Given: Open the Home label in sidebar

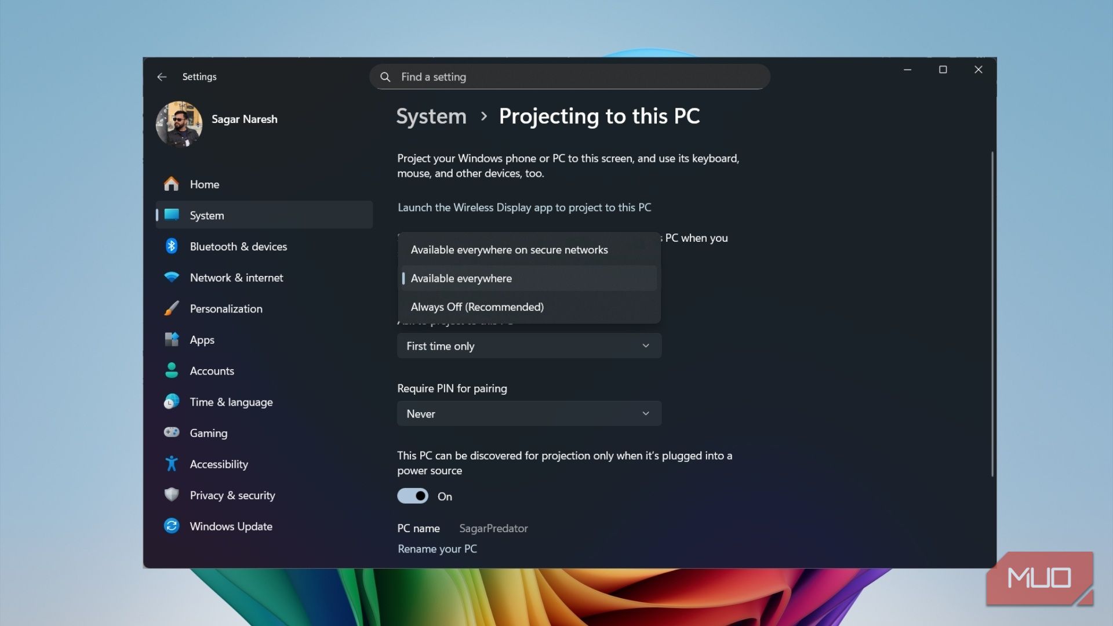Looking at the screenshot, I should (x=205, y=184).
